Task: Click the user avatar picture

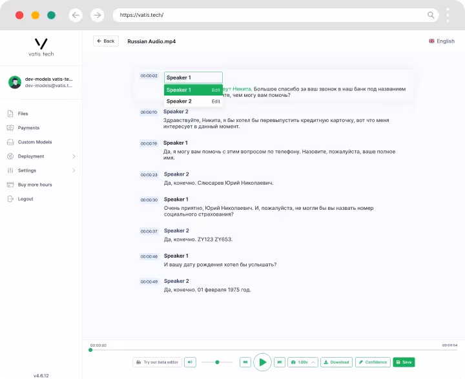Action: pyautogui.click(x=15, y=82)
